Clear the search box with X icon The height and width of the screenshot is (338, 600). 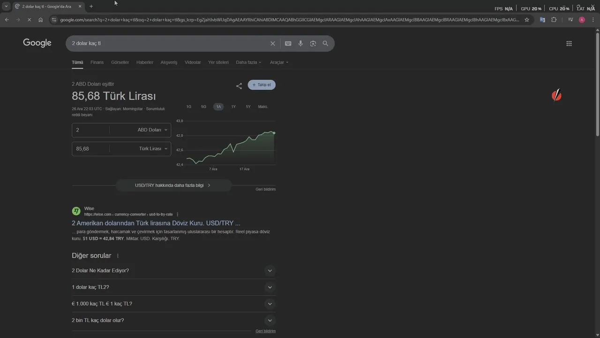click(273, 43)
